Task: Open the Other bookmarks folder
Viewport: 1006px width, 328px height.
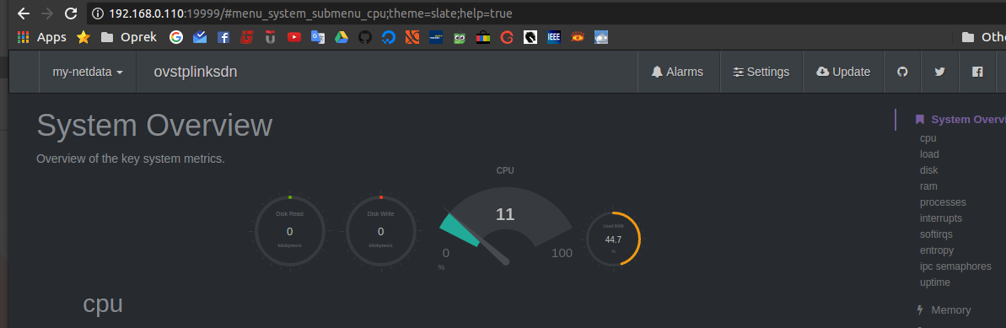Action: 983,37
